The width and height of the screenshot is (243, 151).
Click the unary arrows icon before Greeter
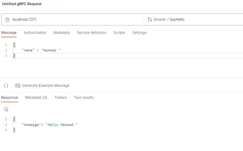150,19
